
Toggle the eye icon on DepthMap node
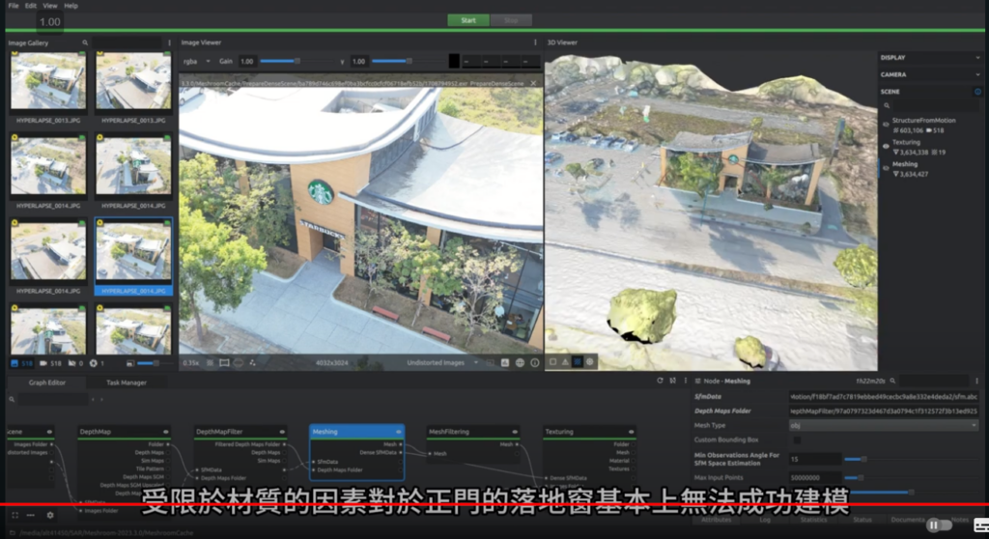tap(166, 432)
